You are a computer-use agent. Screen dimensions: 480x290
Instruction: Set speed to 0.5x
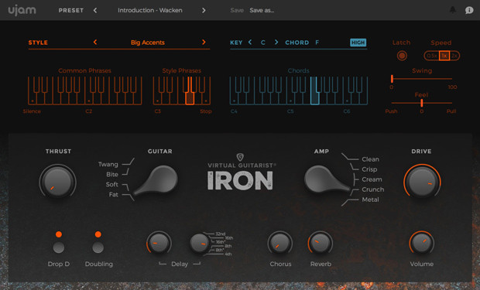(432, 56)
